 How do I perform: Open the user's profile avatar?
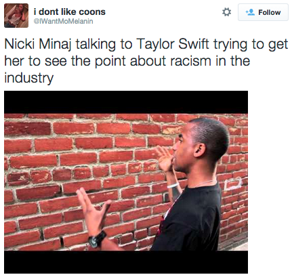pos(16,16)
